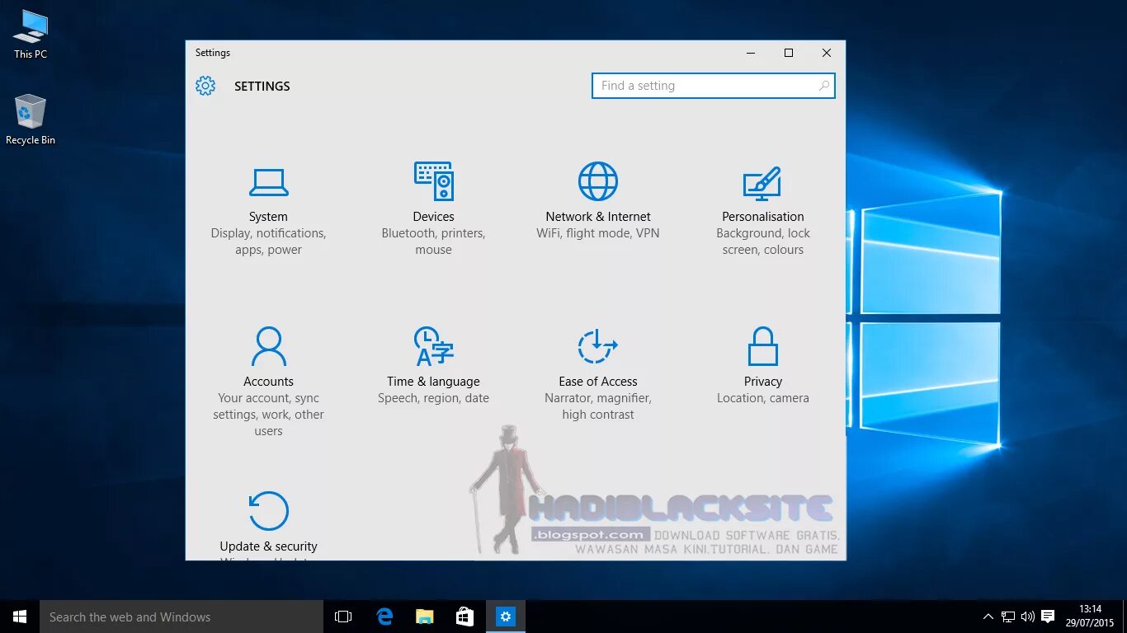Click the Network & Internet label
The height and width of the screenshot is (633, 1127).
pyautogui.click(x=598, y=217)
